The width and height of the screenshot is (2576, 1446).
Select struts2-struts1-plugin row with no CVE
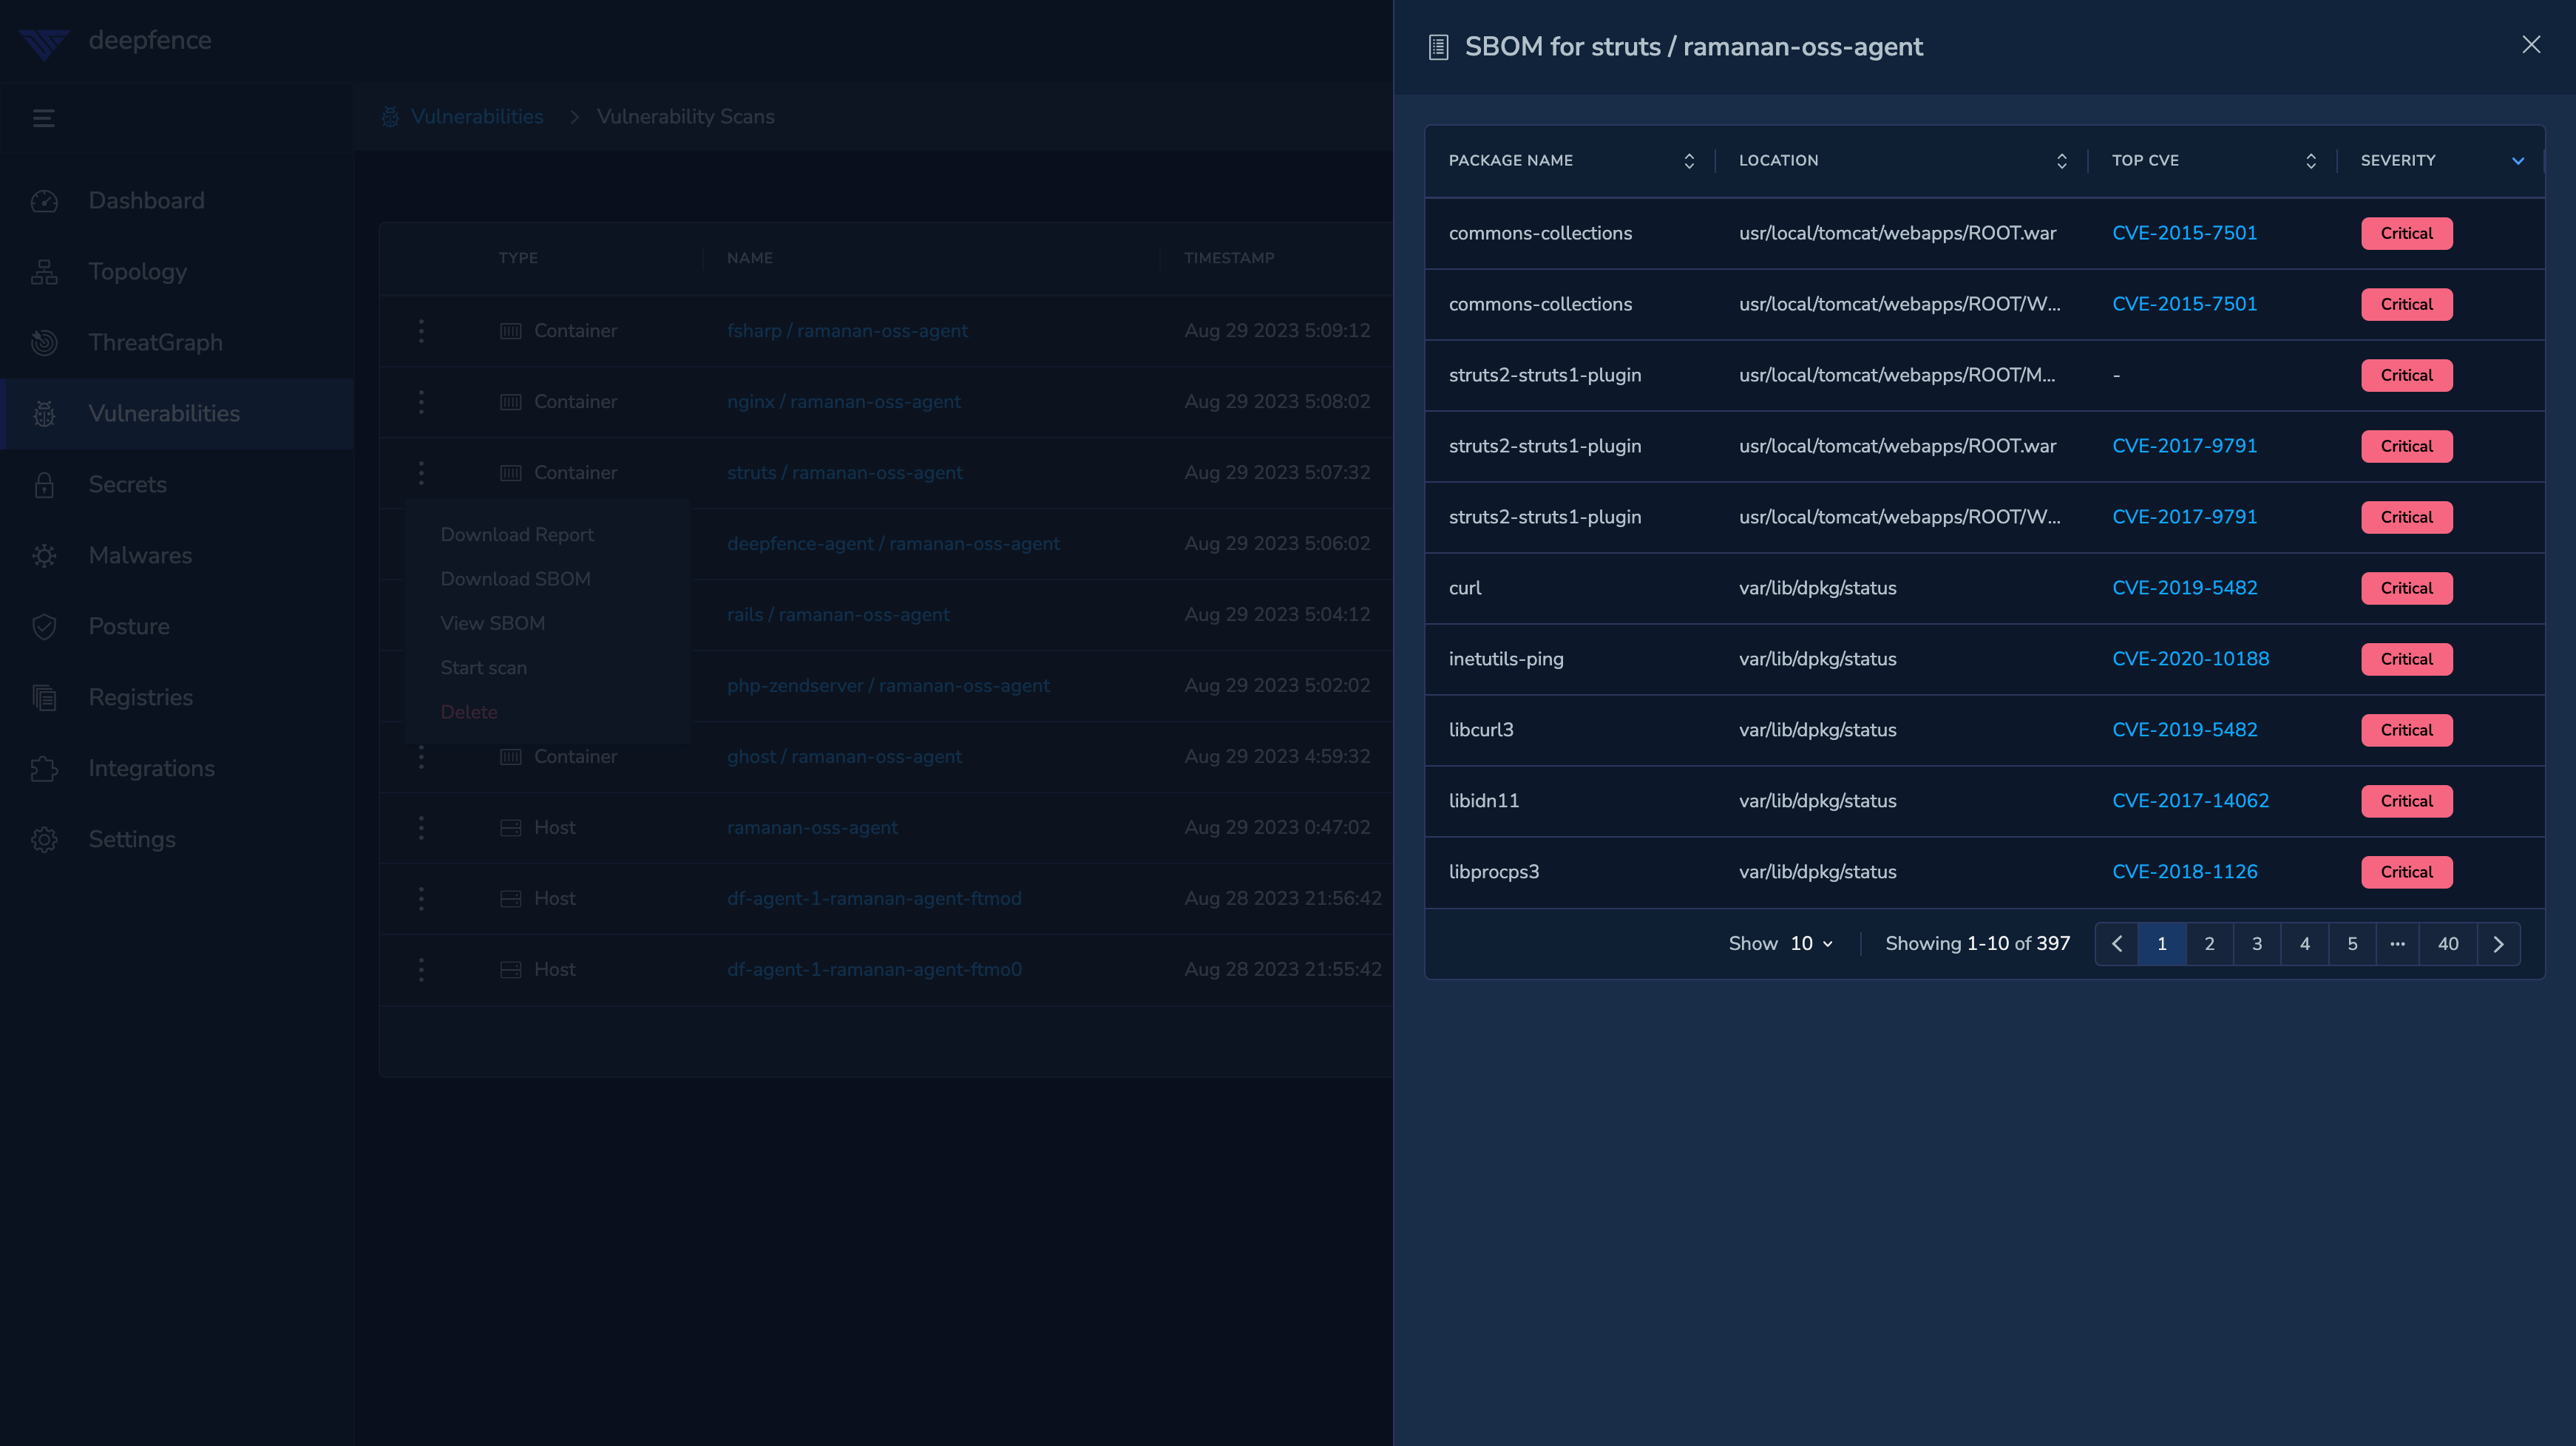(1984, 375)
